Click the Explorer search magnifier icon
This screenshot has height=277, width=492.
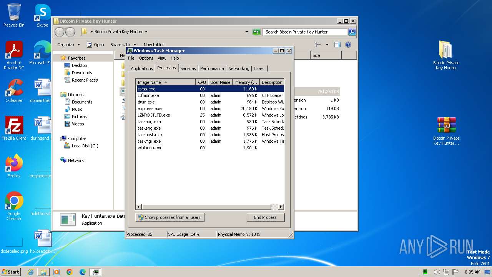[x=352, y=32]
